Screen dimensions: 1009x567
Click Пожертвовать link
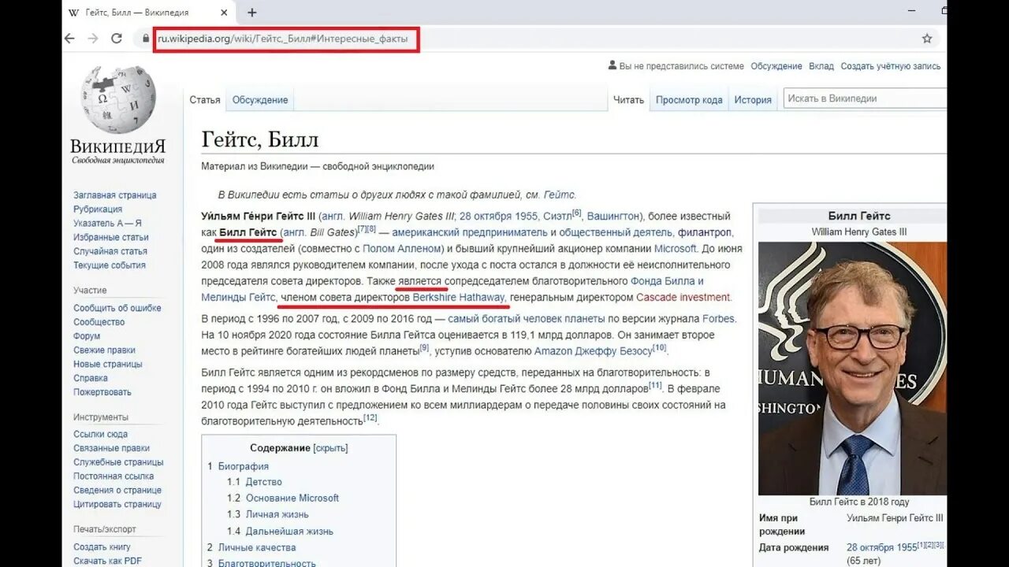102,392
